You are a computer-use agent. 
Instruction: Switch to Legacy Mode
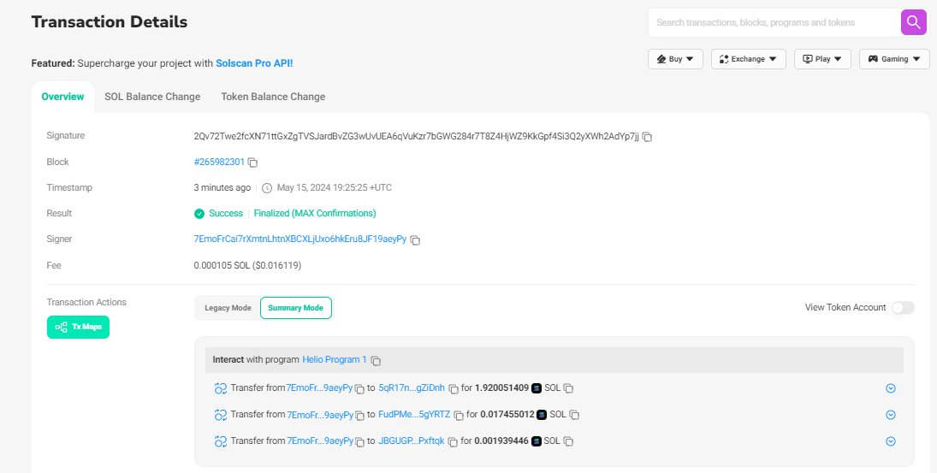[x=228, y=308]
